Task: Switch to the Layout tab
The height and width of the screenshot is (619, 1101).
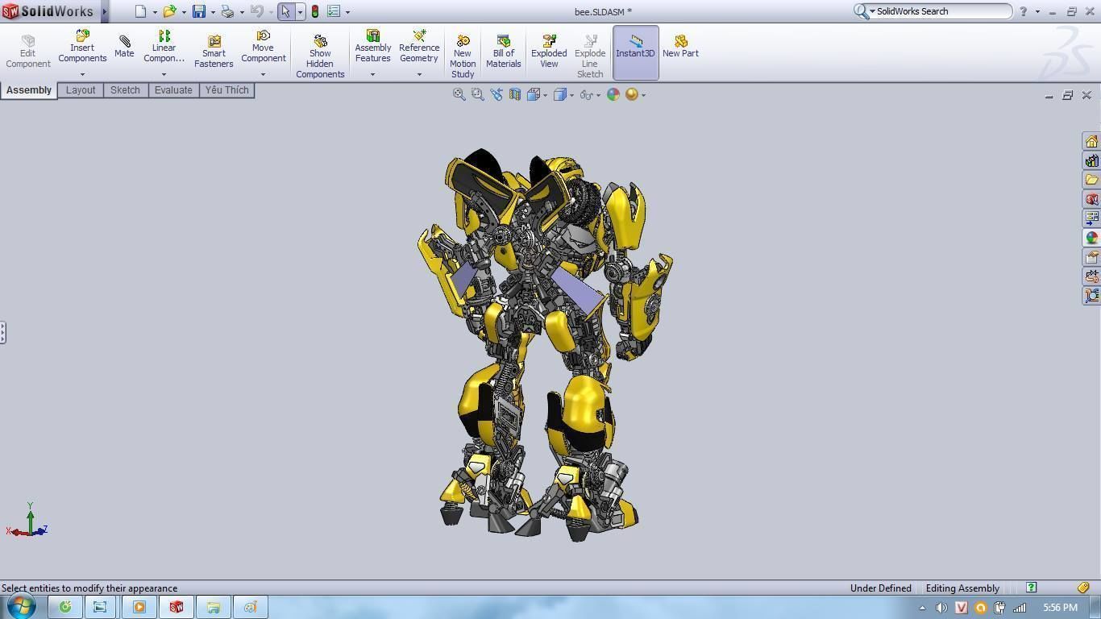Action: coord(81,90)
